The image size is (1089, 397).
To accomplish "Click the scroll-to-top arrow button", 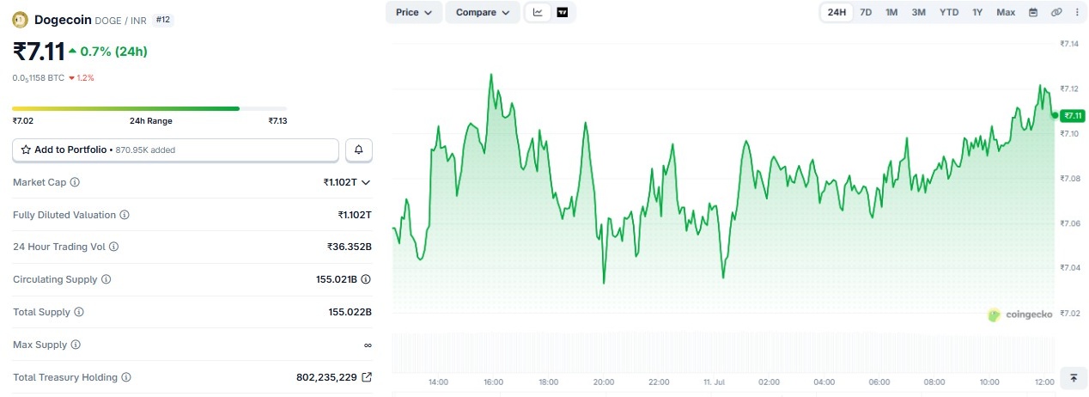I will (1074, 377).
